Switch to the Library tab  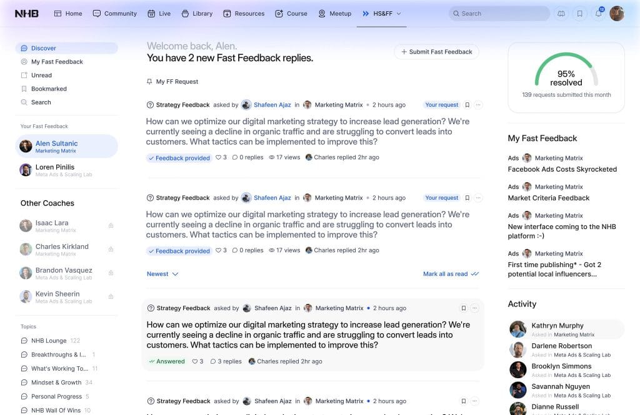click(x=197, y=14)
